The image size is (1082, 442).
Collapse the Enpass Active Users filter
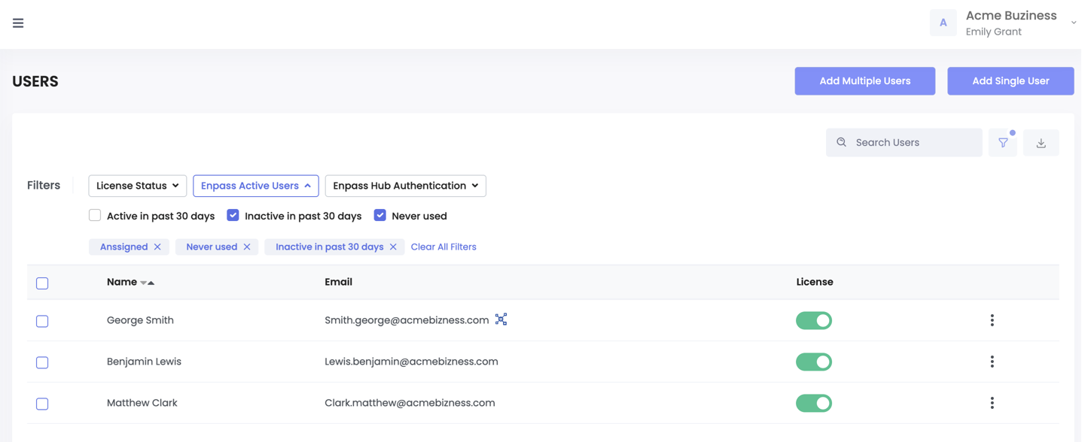pyautogui.click(x=255, y=186)
